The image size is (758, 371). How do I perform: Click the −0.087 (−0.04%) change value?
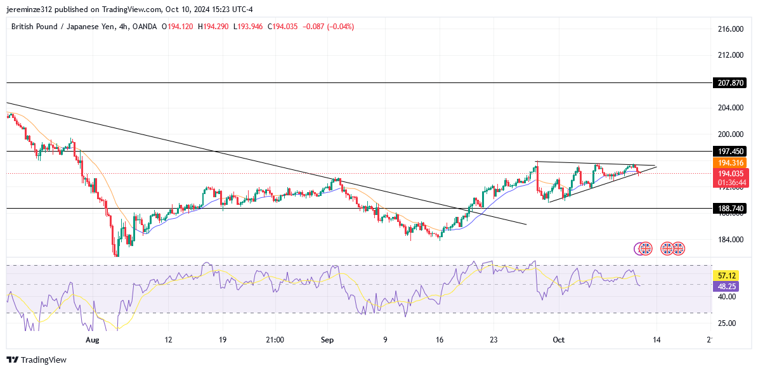tap(327, 27)
